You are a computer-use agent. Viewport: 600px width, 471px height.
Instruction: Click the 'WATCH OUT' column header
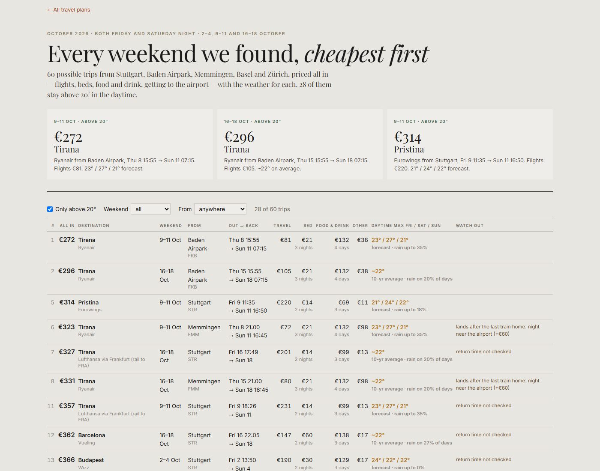click(470, 226)
